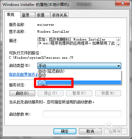
Task: Select the highlighted 禁用 option
Action: coord(79,82)
